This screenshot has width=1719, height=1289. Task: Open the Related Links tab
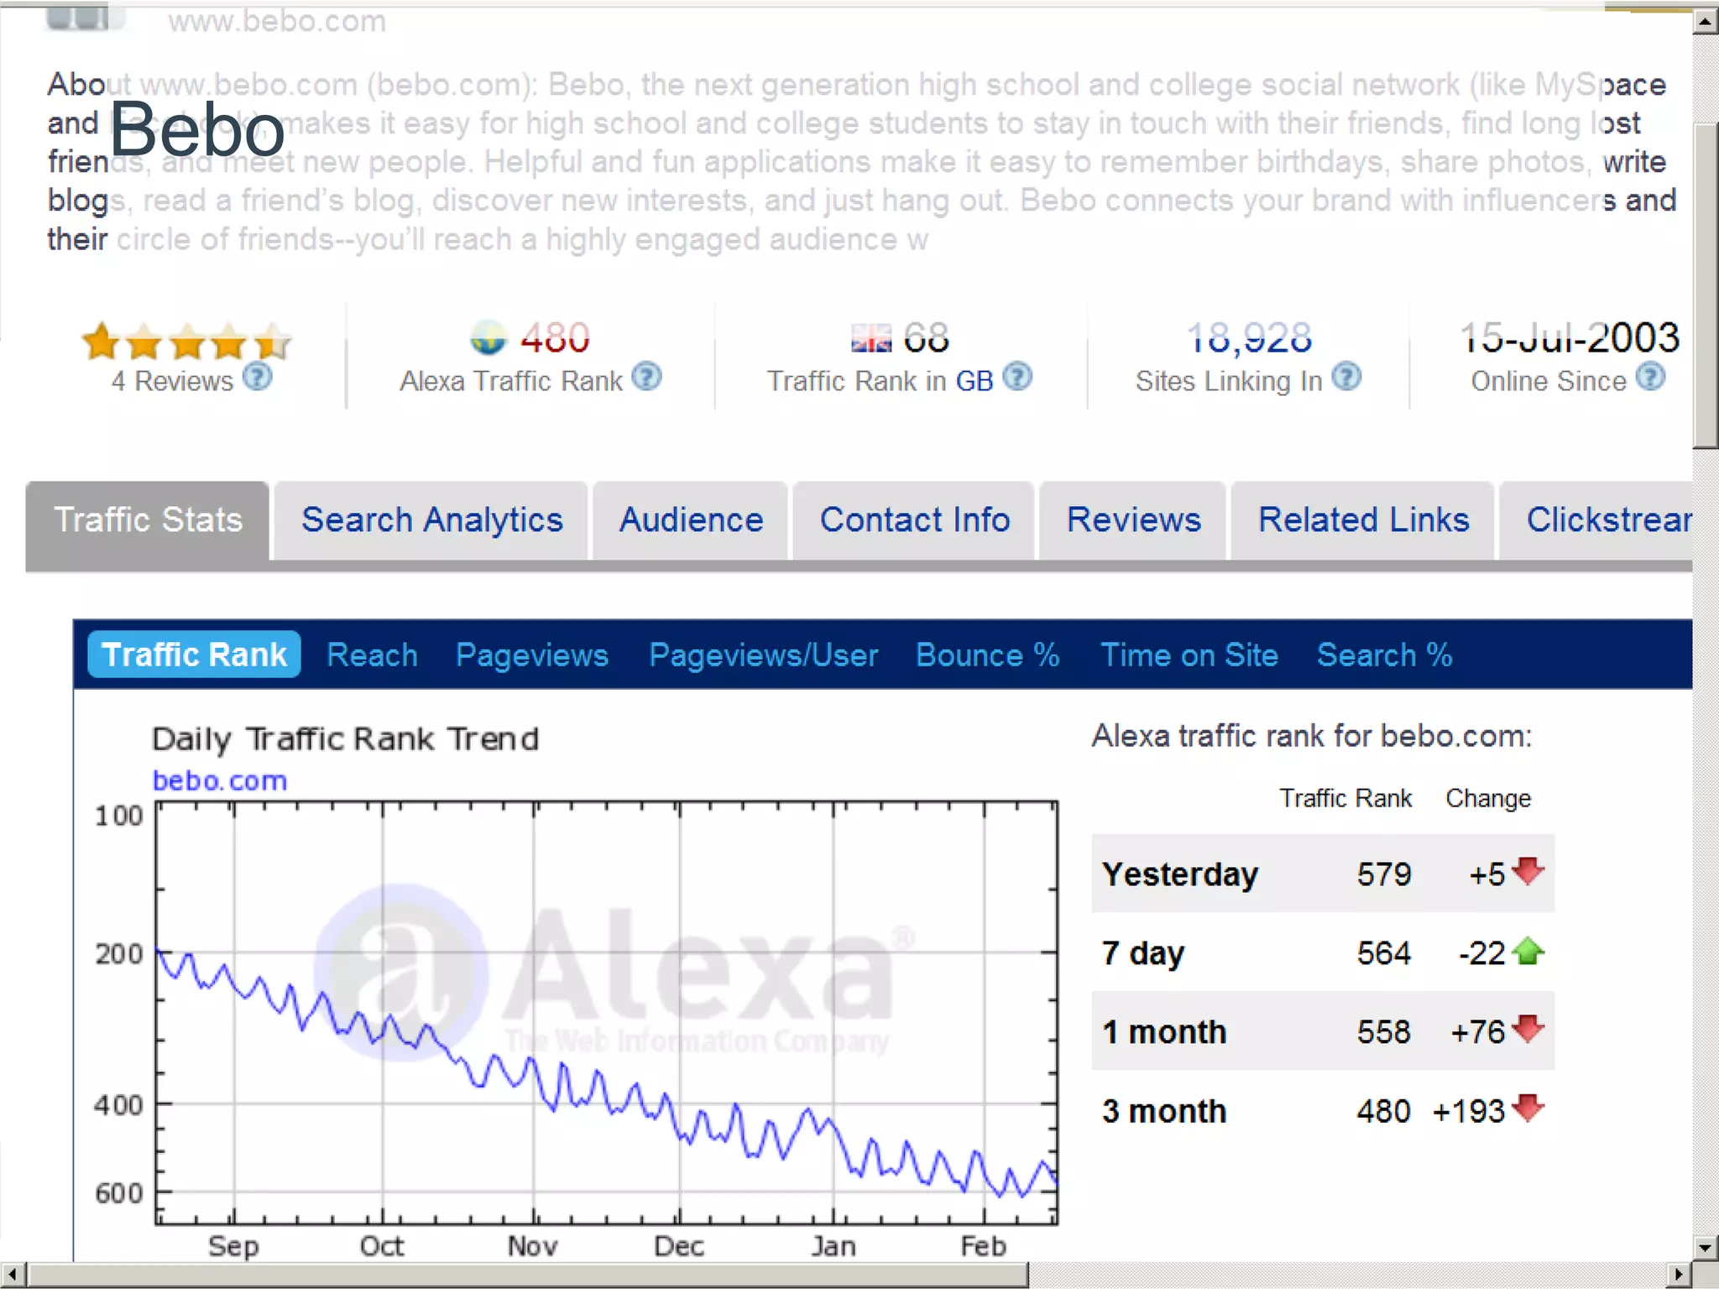tap(1363, 520)
